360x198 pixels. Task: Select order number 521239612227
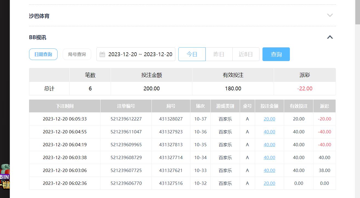click(x=126, y=119)
